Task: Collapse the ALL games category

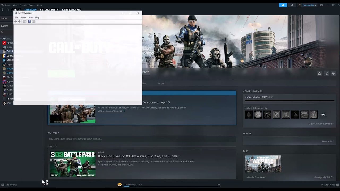Action: click(x=5, y=39)
